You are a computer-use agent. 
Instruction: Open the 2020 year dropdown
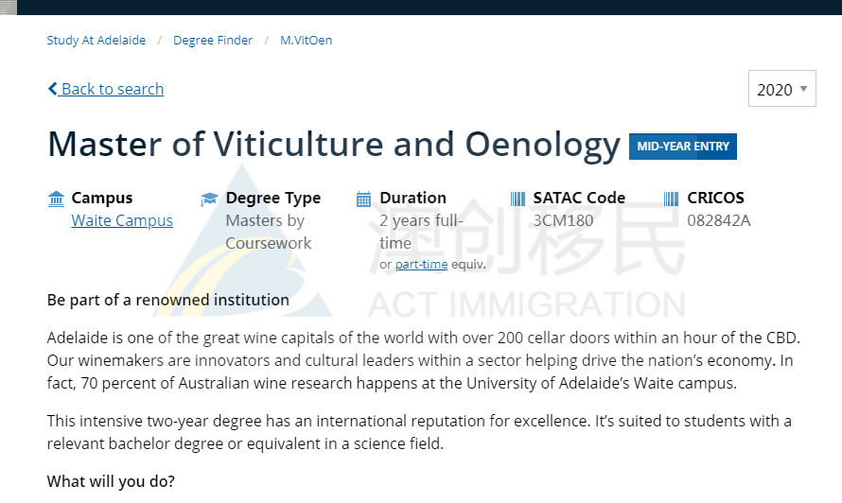[x=781, y=89]
